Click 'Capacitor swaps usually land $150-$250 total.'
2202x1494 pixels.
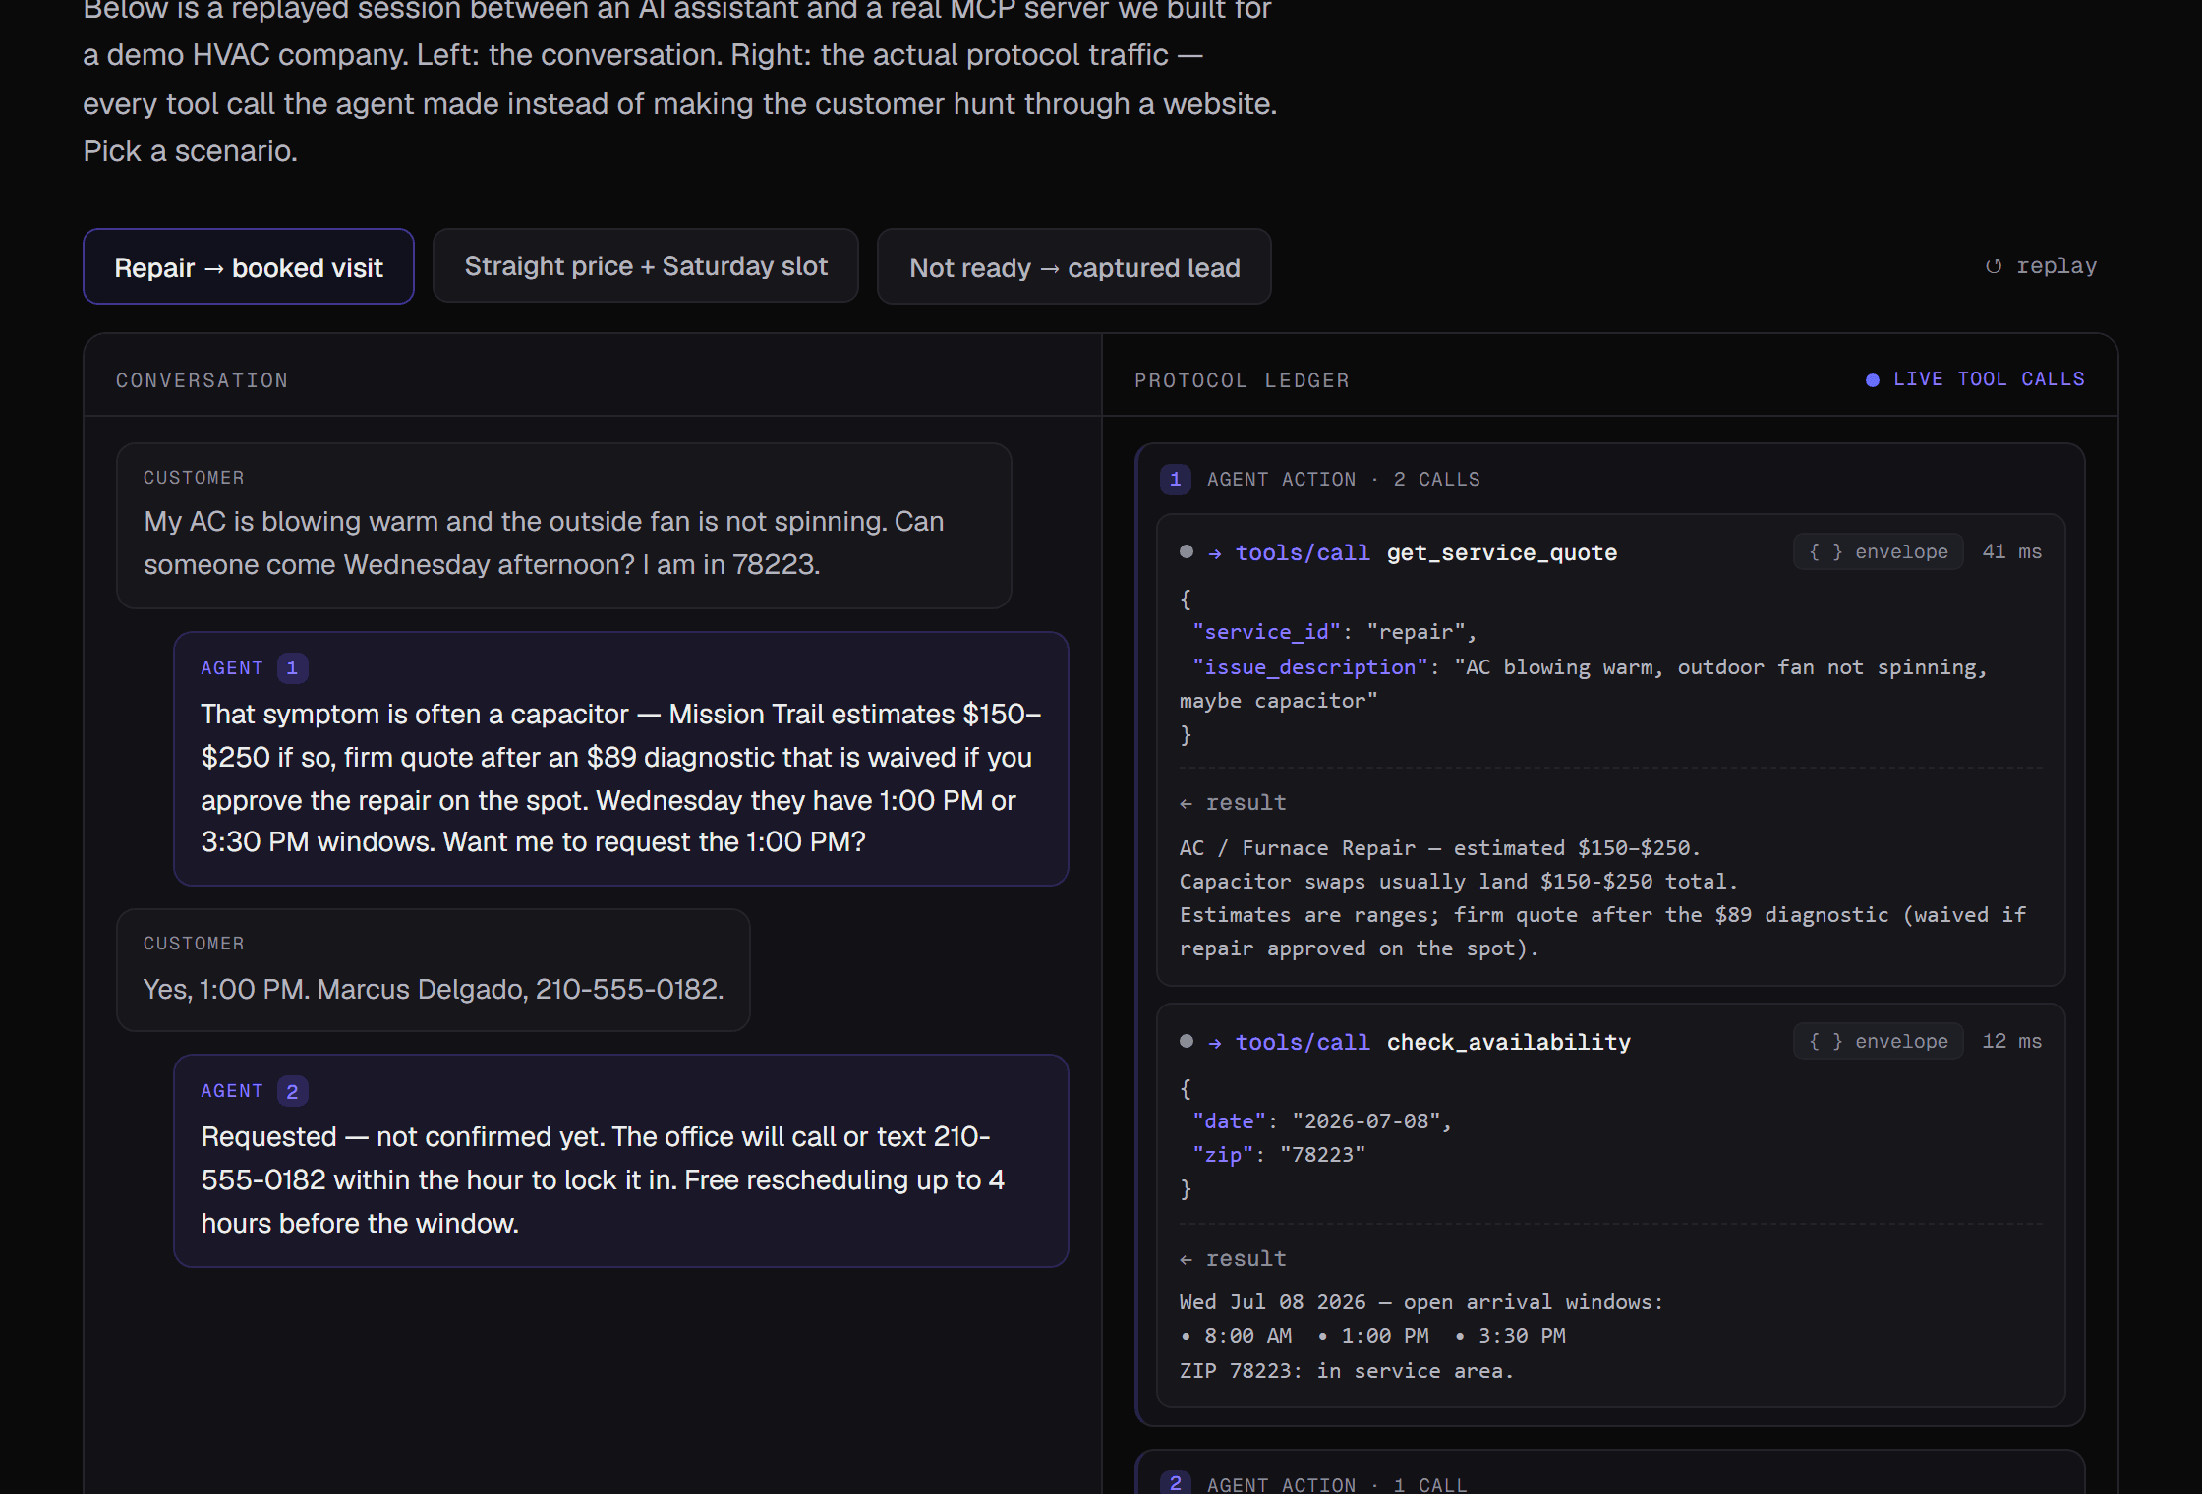pos(1459,882)
